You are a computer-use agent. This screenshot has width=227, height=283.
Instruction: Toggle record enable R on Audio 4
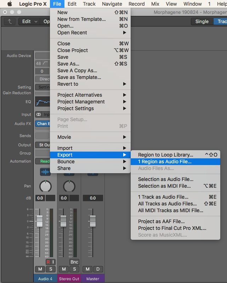pyautogui.click(x=48, y=262)
